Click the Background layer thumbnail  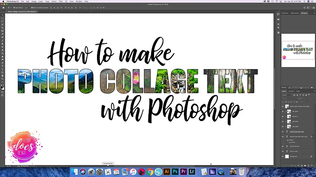click(287, 156)
